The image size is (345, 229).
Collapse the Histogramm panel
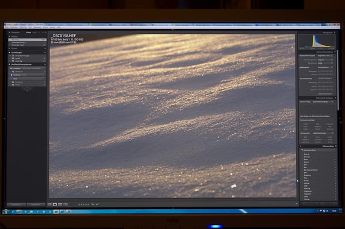coord(335,33)
